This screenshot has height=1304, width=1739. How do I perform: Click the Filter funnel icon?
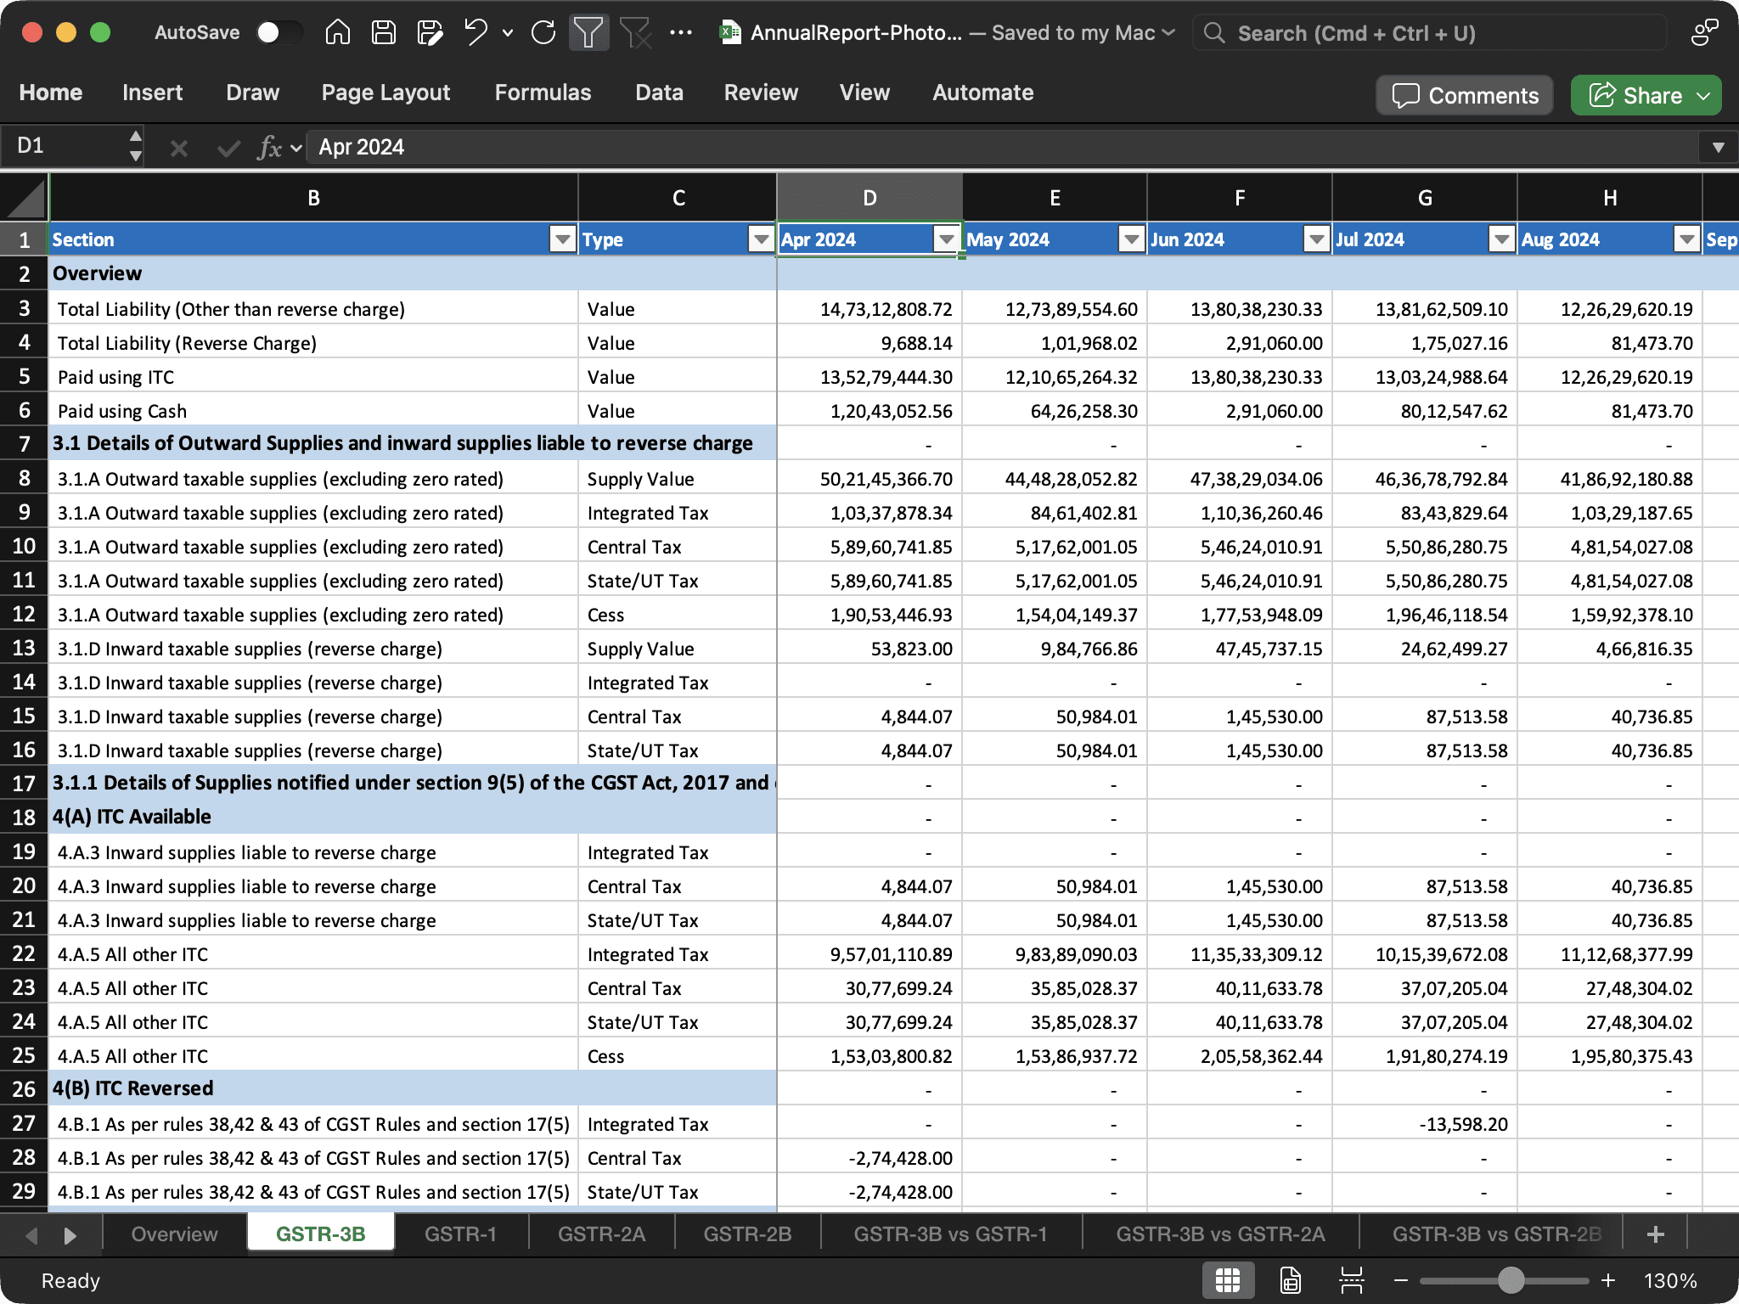tap(588, 33)
